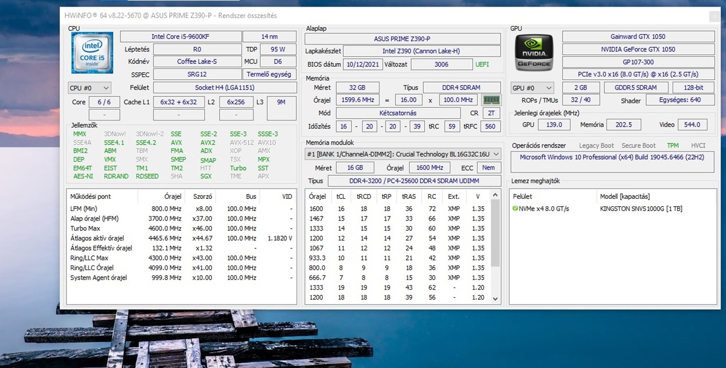Click the memory timings scrollbar up arrow
726x368 pixels.
click(495, 195)
